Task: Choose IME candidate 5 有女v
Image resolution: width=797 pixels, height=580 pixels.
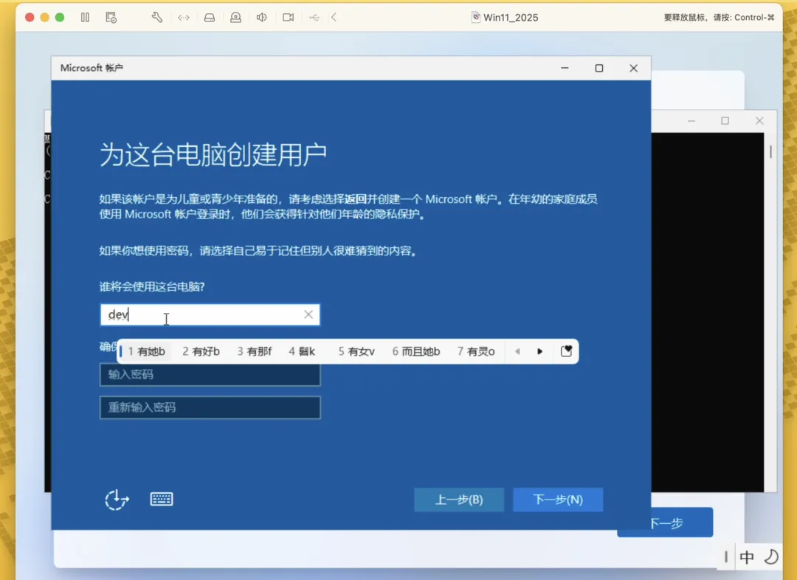Action: 357,351
